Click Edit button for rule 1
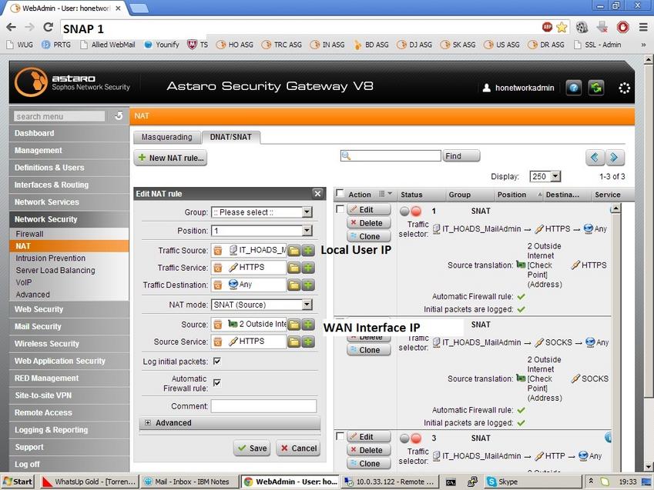This screenshot has width=654, height=490. pyautogui.click(x=369, y=209)
